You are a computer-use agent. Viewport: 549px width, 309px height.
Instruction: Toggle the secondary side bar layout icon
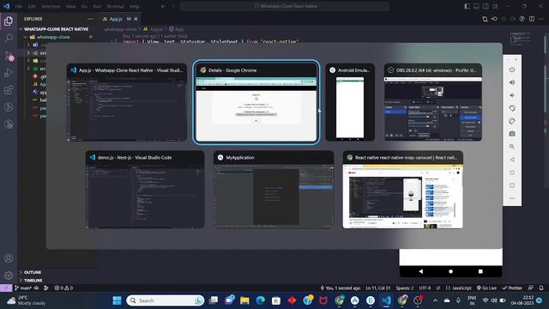click(486, 6)
